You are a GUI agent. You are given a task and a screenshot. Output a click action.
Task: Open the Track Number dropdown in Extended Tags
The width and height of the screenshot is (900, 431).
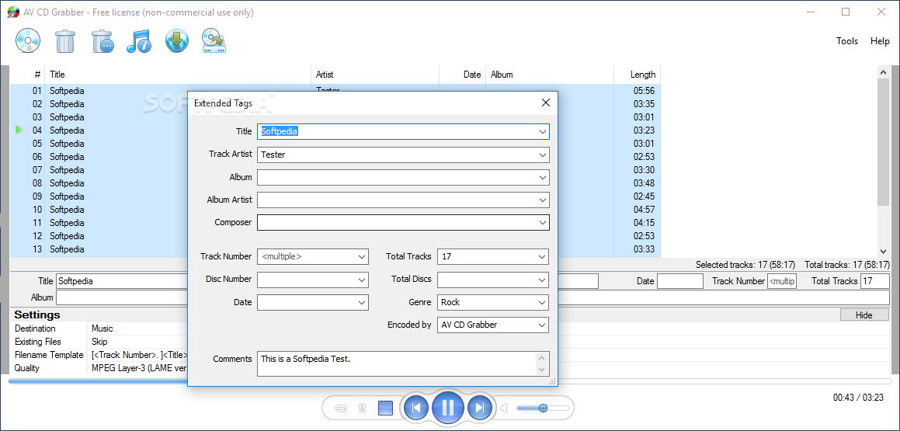click(x=362, y=256)
